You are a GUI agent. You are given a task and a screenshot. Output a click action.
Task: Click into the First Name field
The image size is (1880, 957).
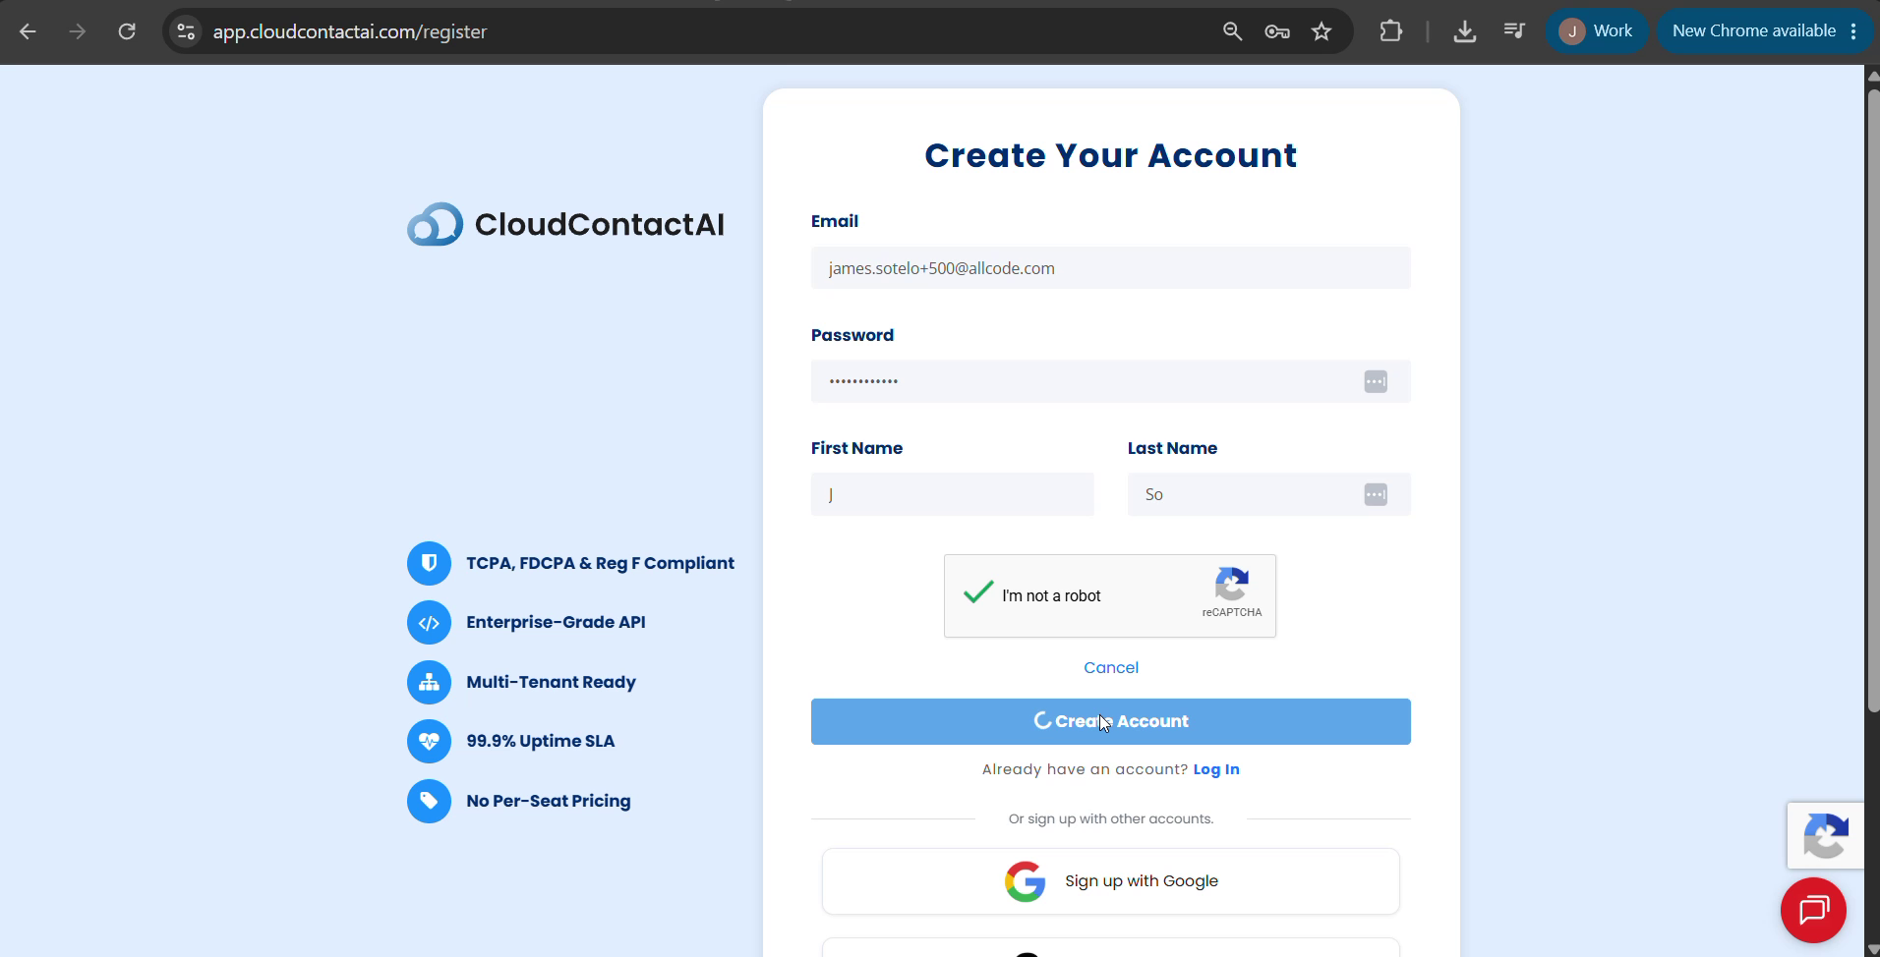(952, 494)
